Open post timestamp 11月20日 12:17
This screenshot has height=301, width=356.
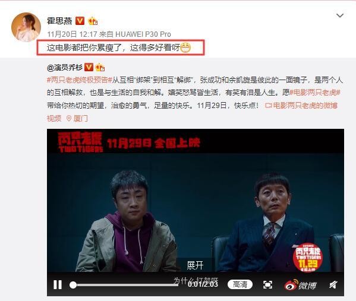72,34
